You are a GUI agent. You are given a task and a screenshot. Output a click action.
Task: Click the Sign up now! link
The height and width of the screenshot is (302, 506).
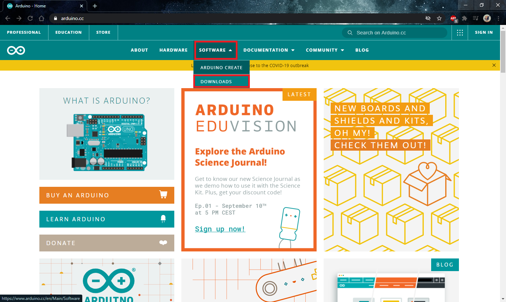coord(220,229)
